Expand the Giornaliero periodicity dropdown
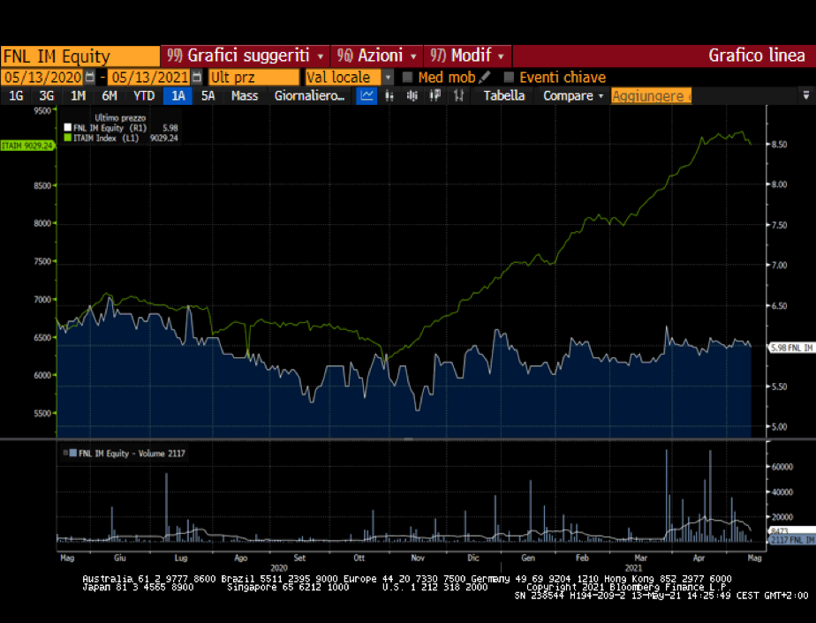The width and height of the screenshot is (816, 623). click(x=308, y=95)
